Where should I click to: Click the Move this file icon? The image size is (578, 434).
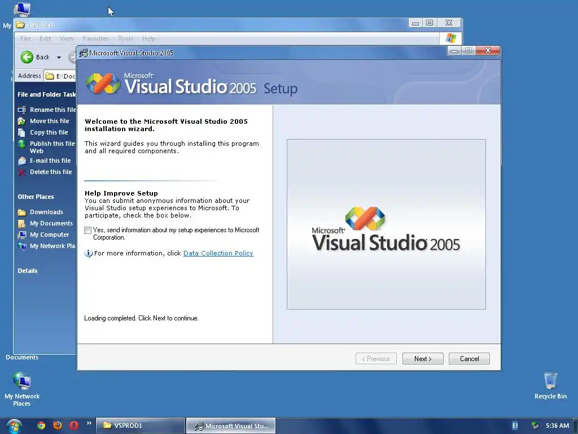[22, 121]
